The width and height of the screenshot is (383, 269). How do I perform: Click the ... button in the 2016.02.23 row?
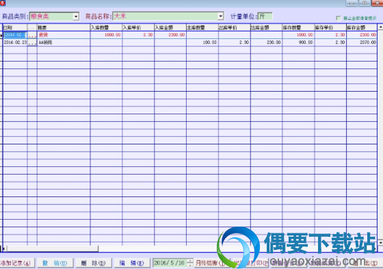tap(32, 43)
